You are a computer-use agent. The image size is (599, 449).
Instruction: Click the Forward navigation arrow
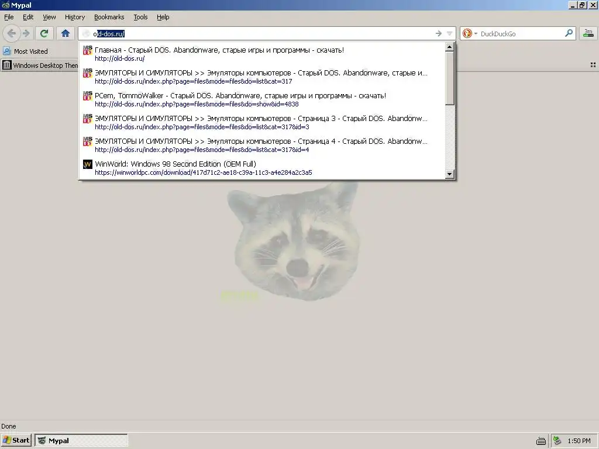(x=26, y=33)
